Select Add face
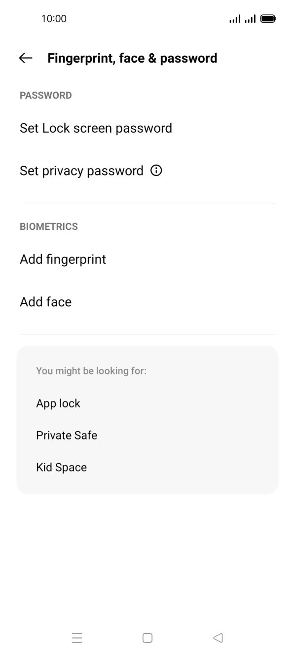Screen dimensions: 295x656 [45, 302]
